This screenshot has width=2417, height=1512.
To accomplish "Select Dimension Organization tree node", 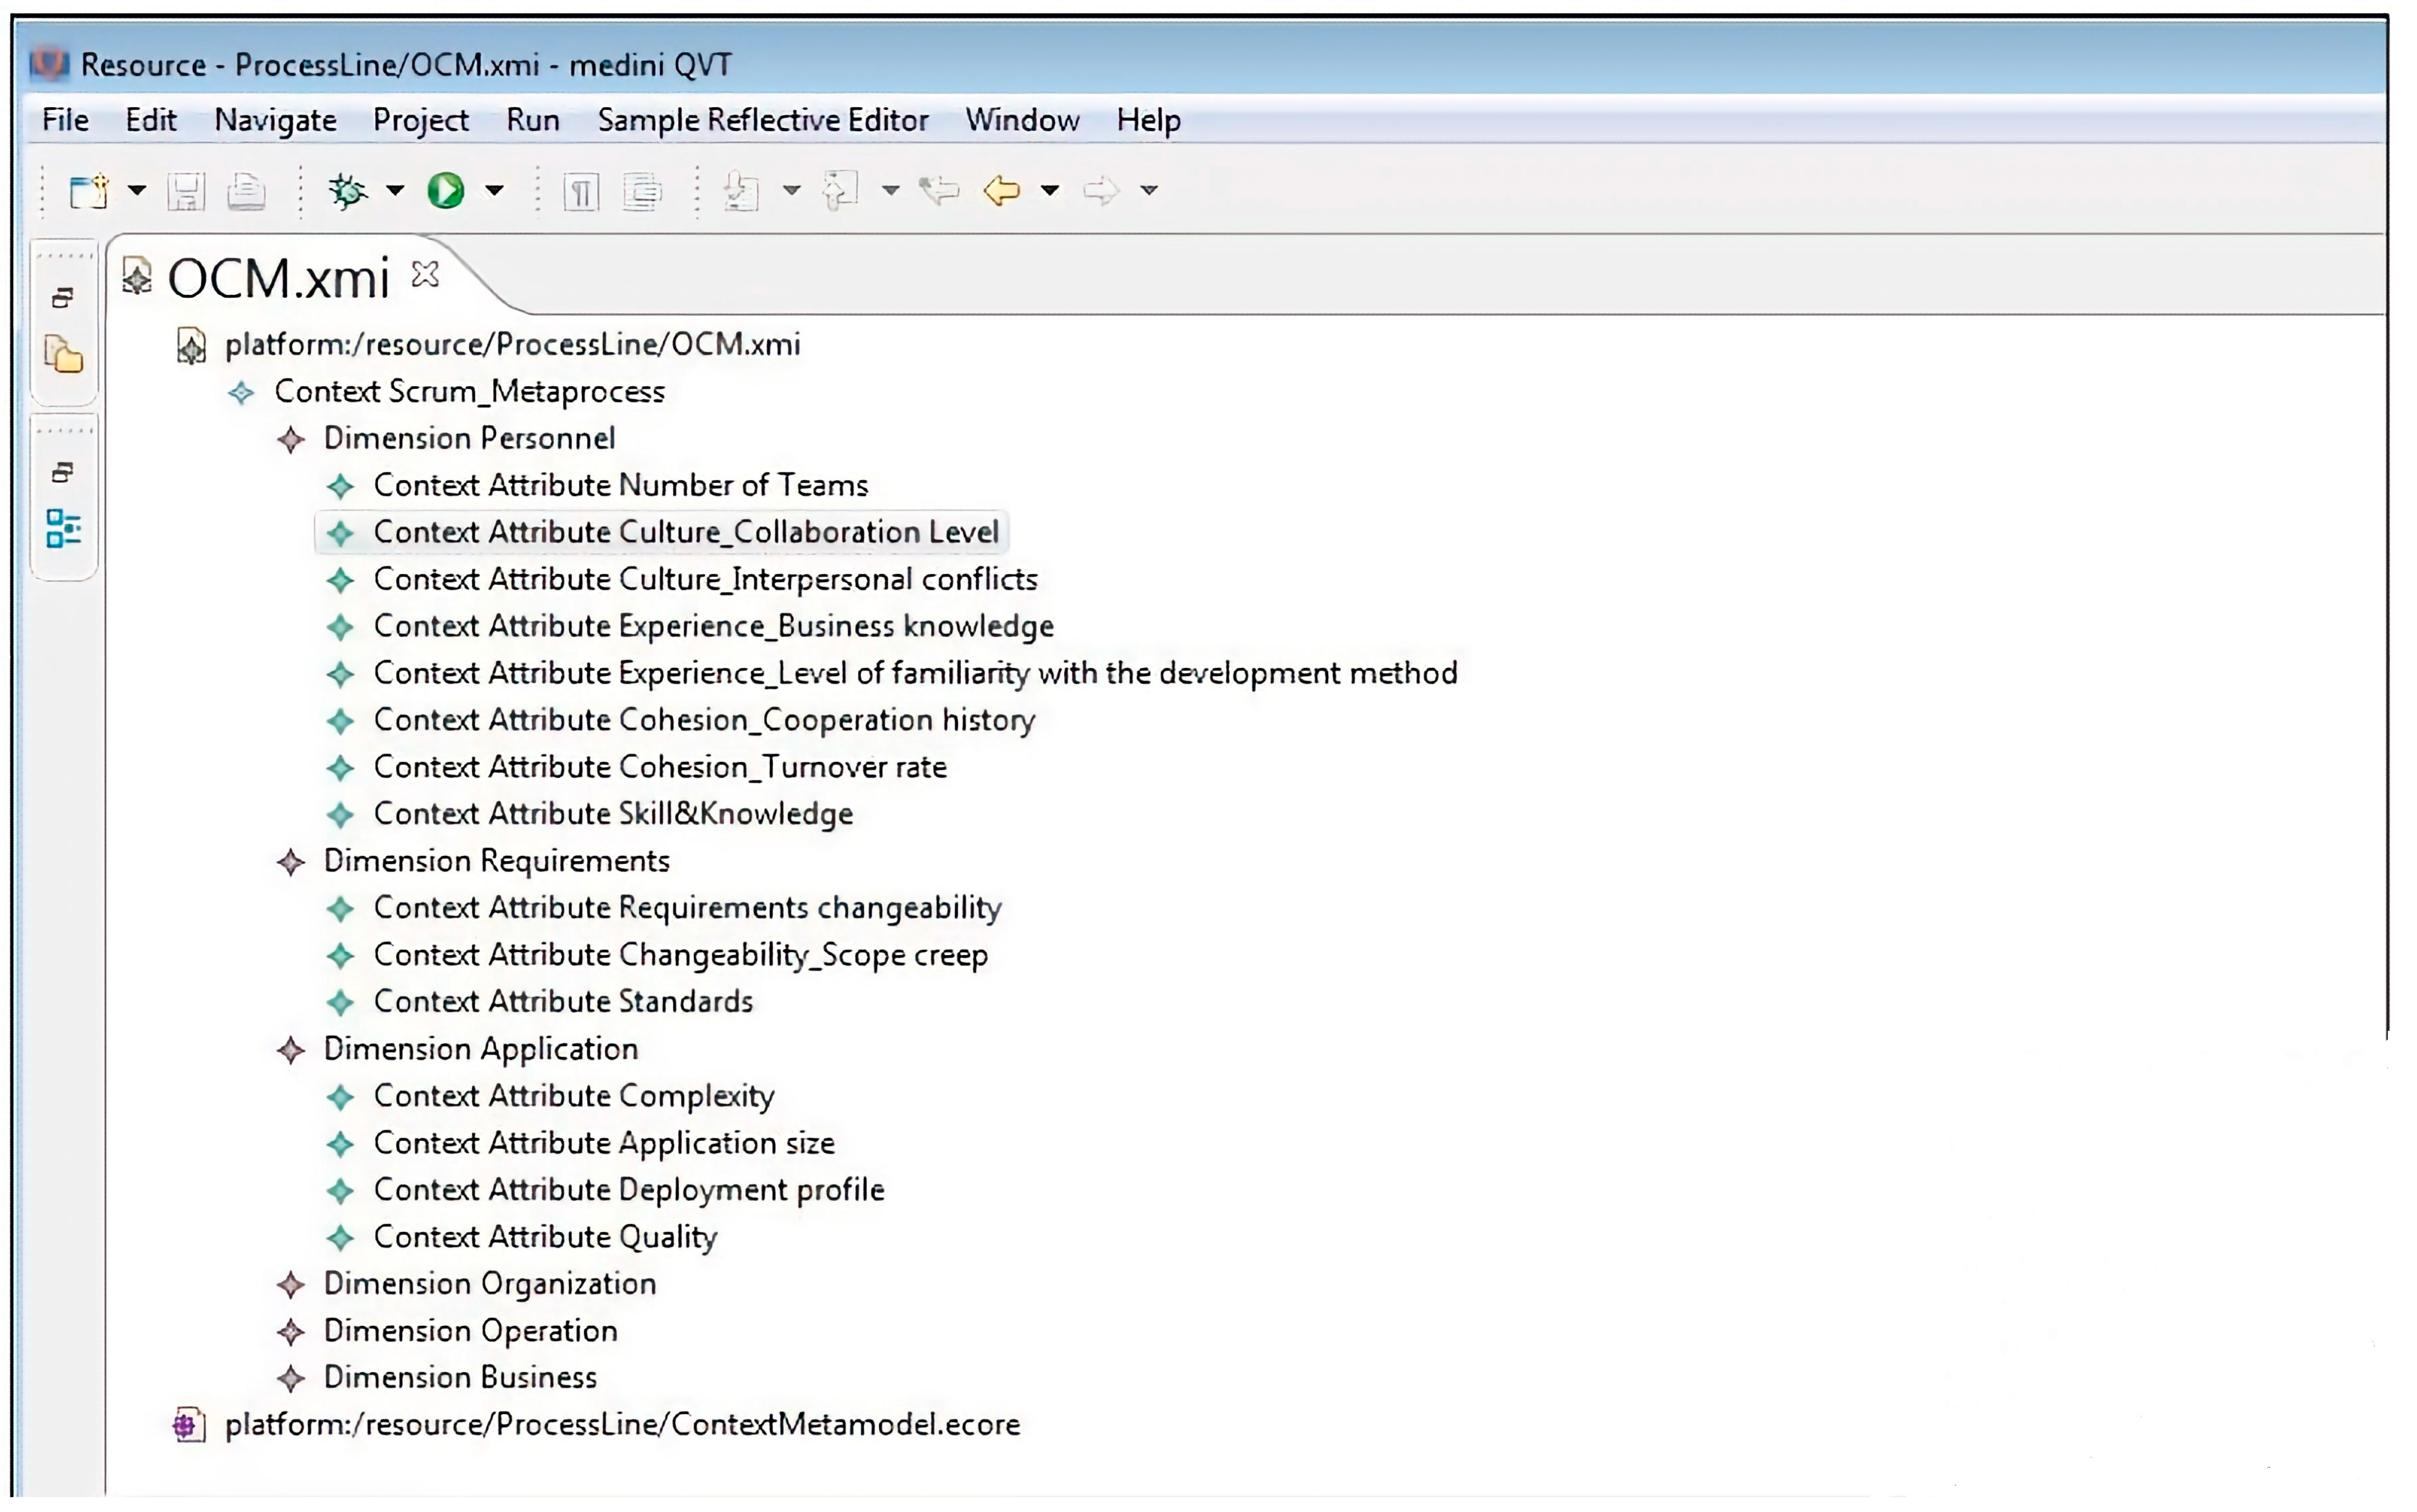I will pos(489,1283).
